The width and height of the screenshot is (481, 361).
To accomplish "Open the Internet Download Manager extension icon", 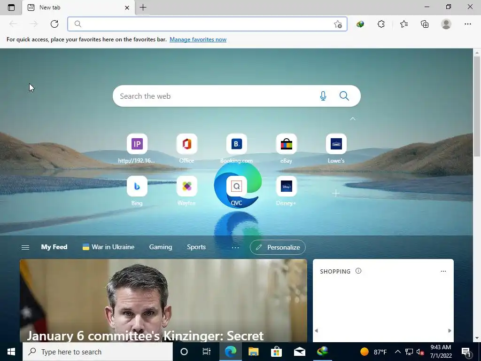I will point(360,24).
